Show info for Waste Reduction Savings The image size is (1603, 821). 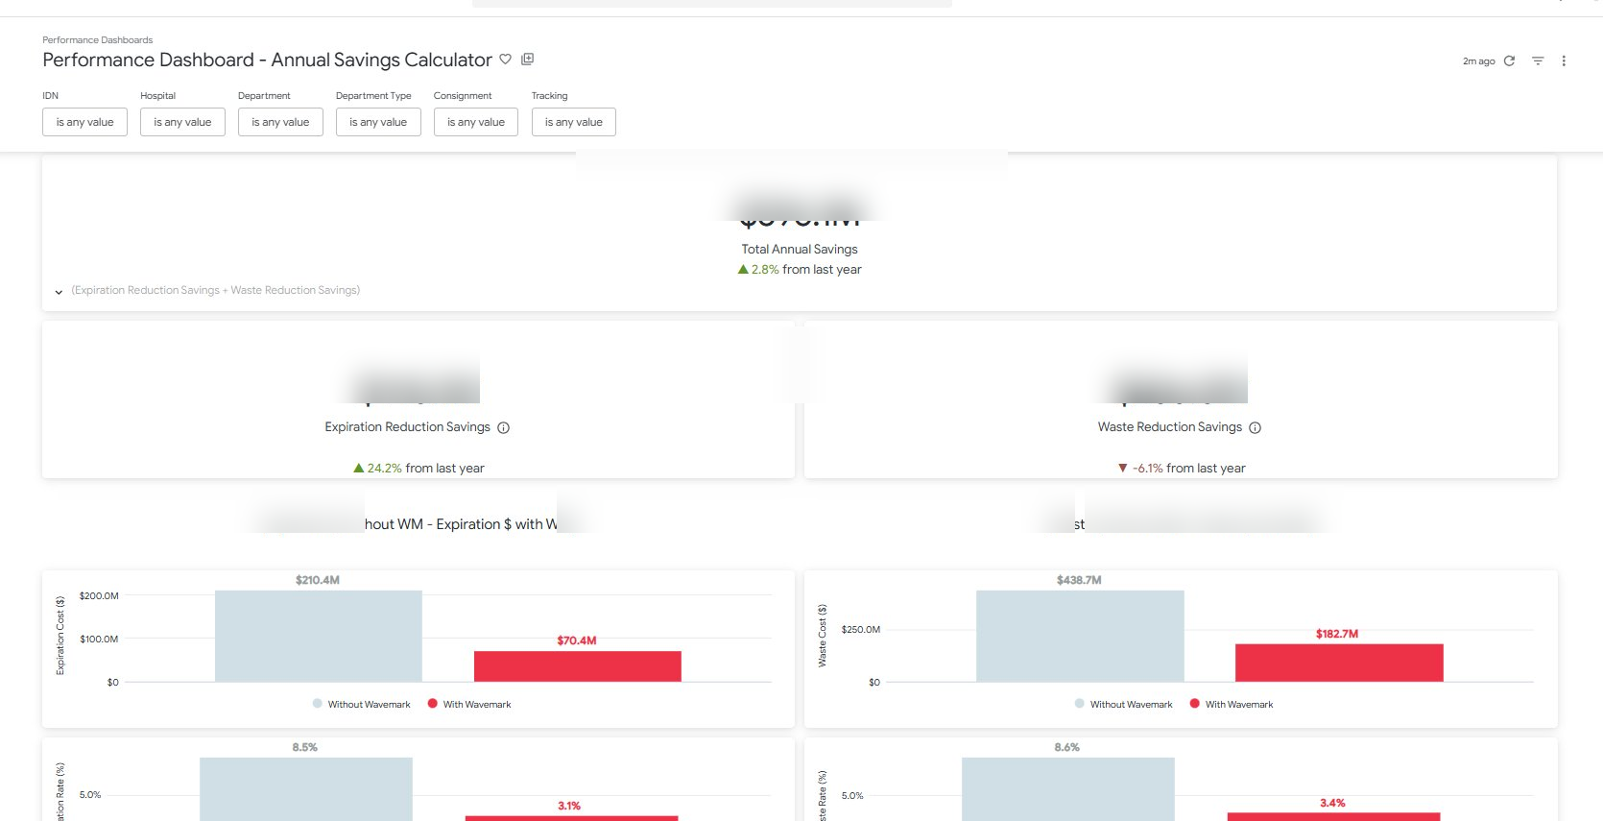tap(1256, 428)
